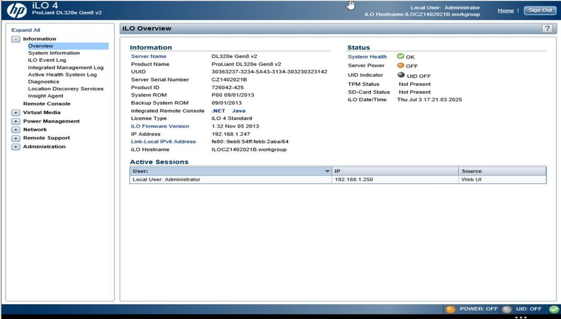This screenshot has width=561, height=319.
Task: Expand the Network tree section
Action: click(x=16, y=130)
